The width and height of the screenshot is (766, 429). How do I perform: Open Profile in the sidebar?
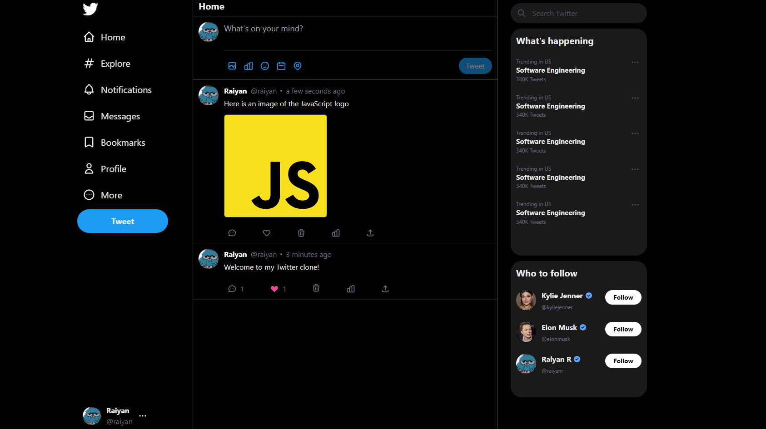tap(105, 169)
